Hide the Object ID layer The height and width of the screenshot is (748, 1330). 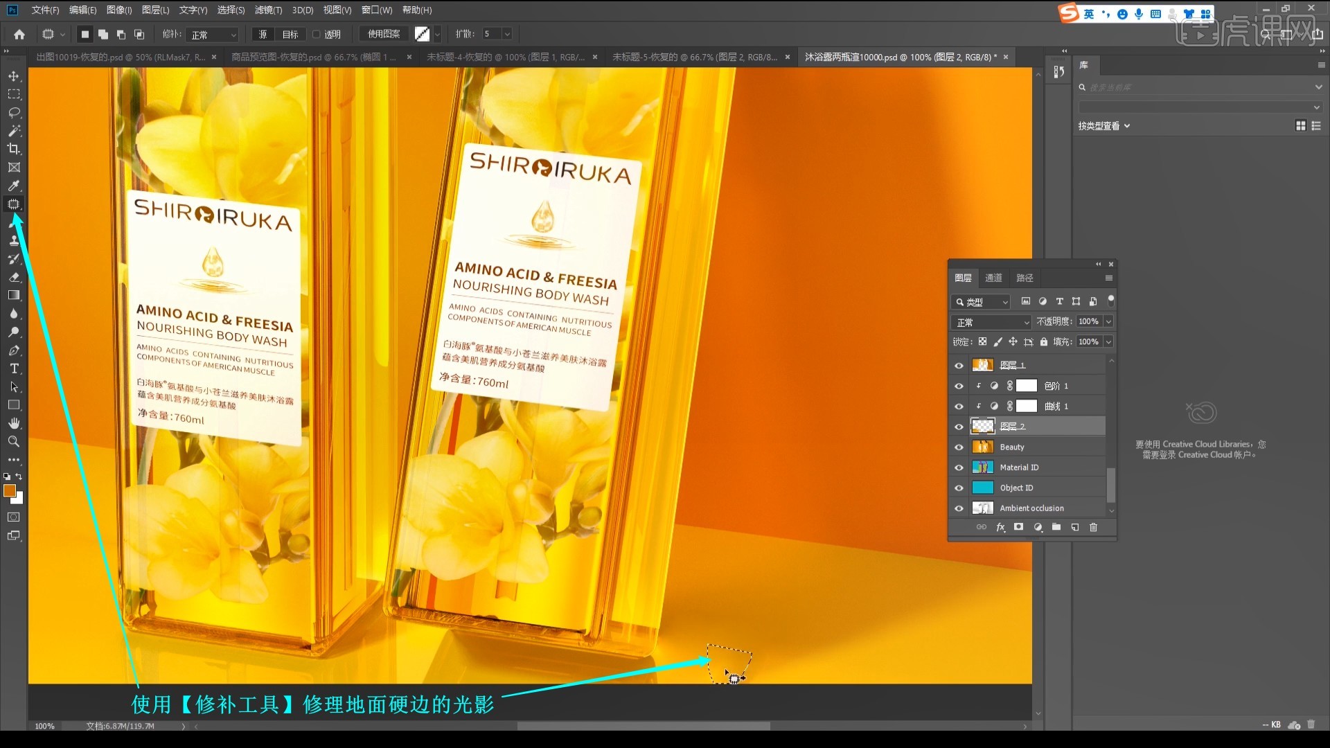[959, 488]
